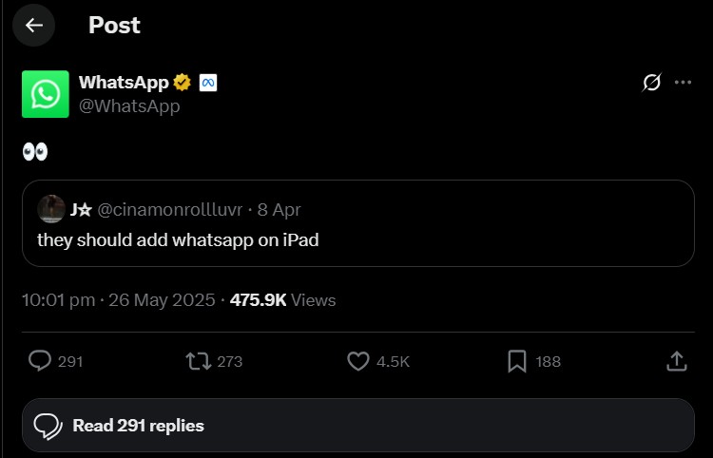Reply to the post via the comment icon
This screenshot has height=458, width=713.
(x=40, y=361)
